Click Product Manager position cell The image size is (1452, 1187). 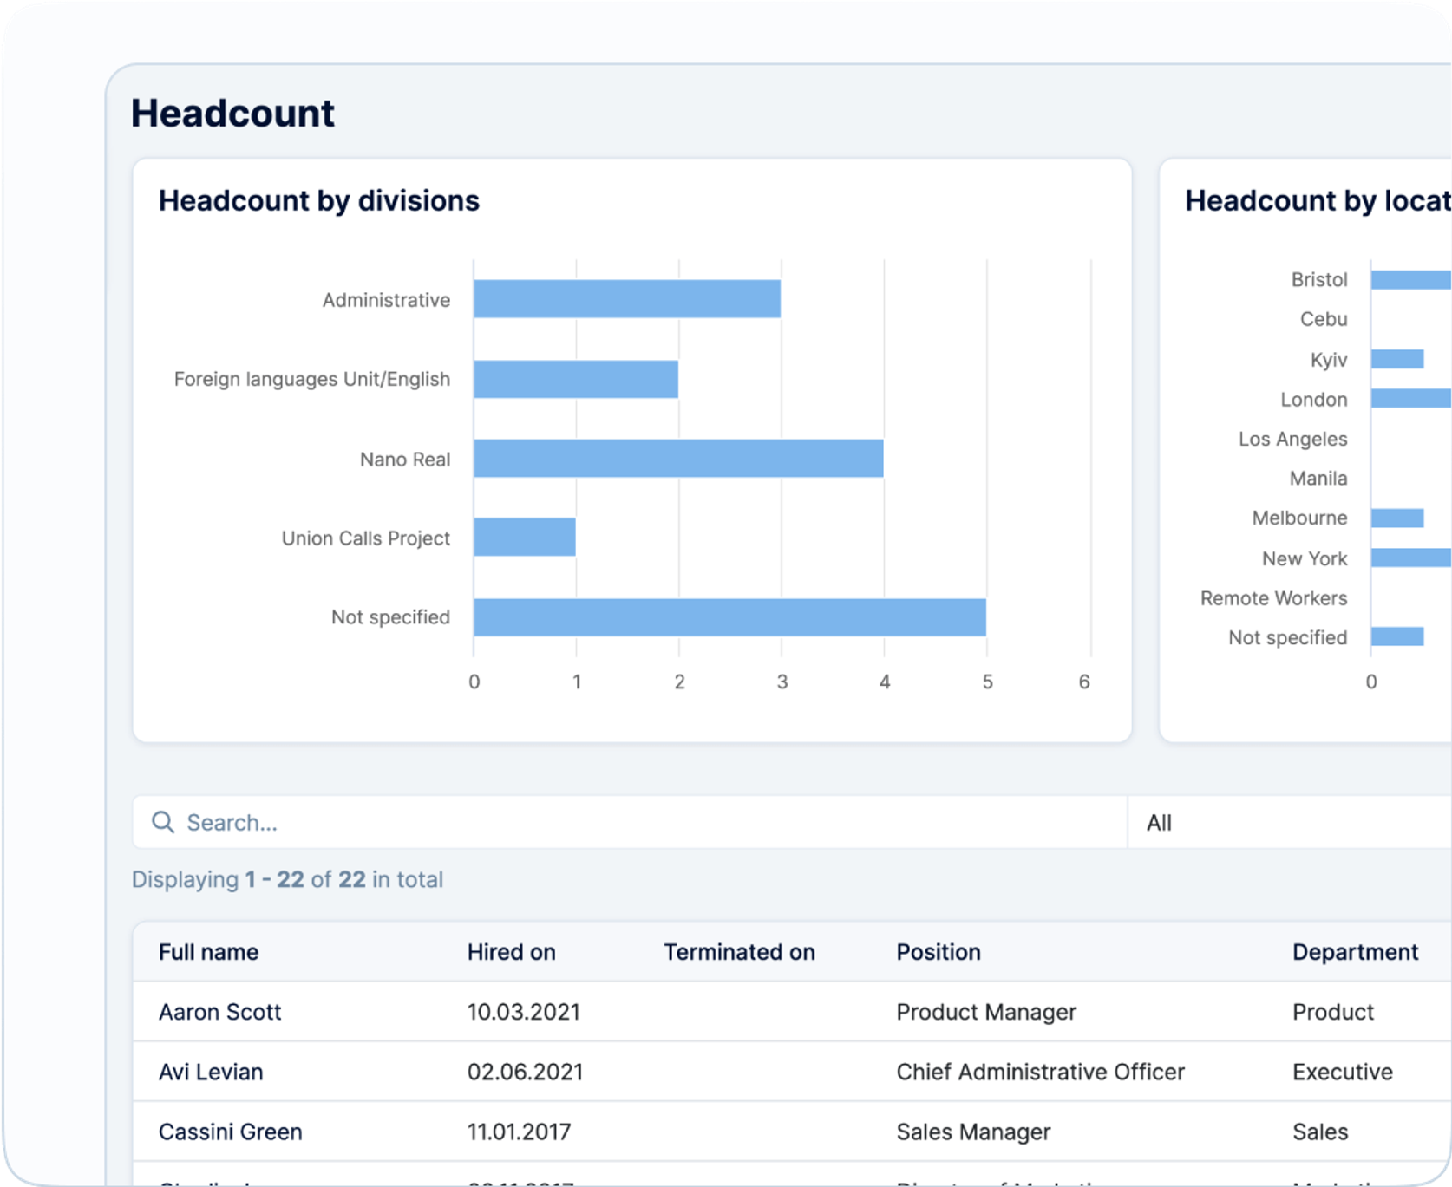coord(986,1012)
